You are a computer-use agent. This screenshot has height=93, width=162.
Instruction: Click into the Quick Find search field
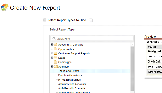(92, 39)
